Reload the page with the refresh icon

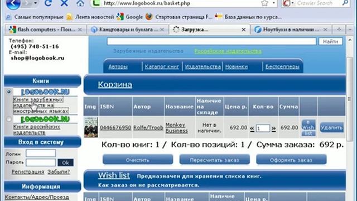coord(48,3)
